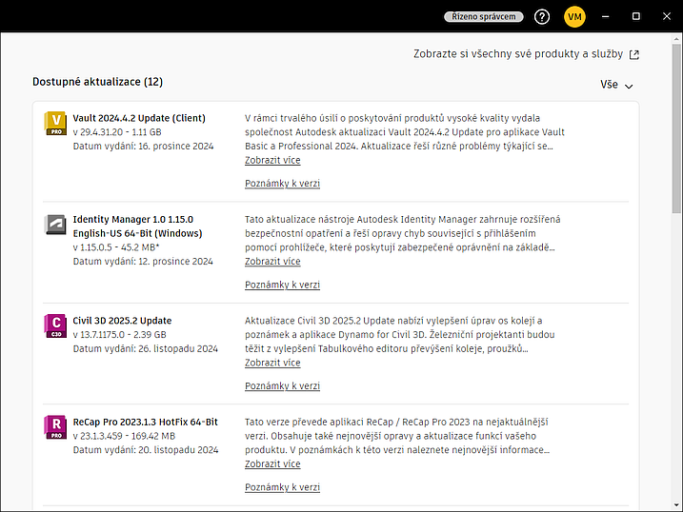Click the external link icon beside products link

pyautogui.click(x=634, y=55)
